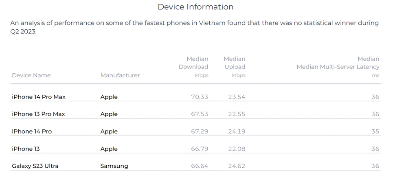Viewport: 395px width, 173px height.
Task: Click the Manufacturer column header
Action: point(120,75)
